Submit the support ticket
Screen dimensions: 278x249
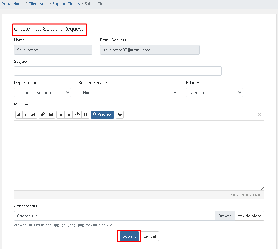(x=129, y=236)
